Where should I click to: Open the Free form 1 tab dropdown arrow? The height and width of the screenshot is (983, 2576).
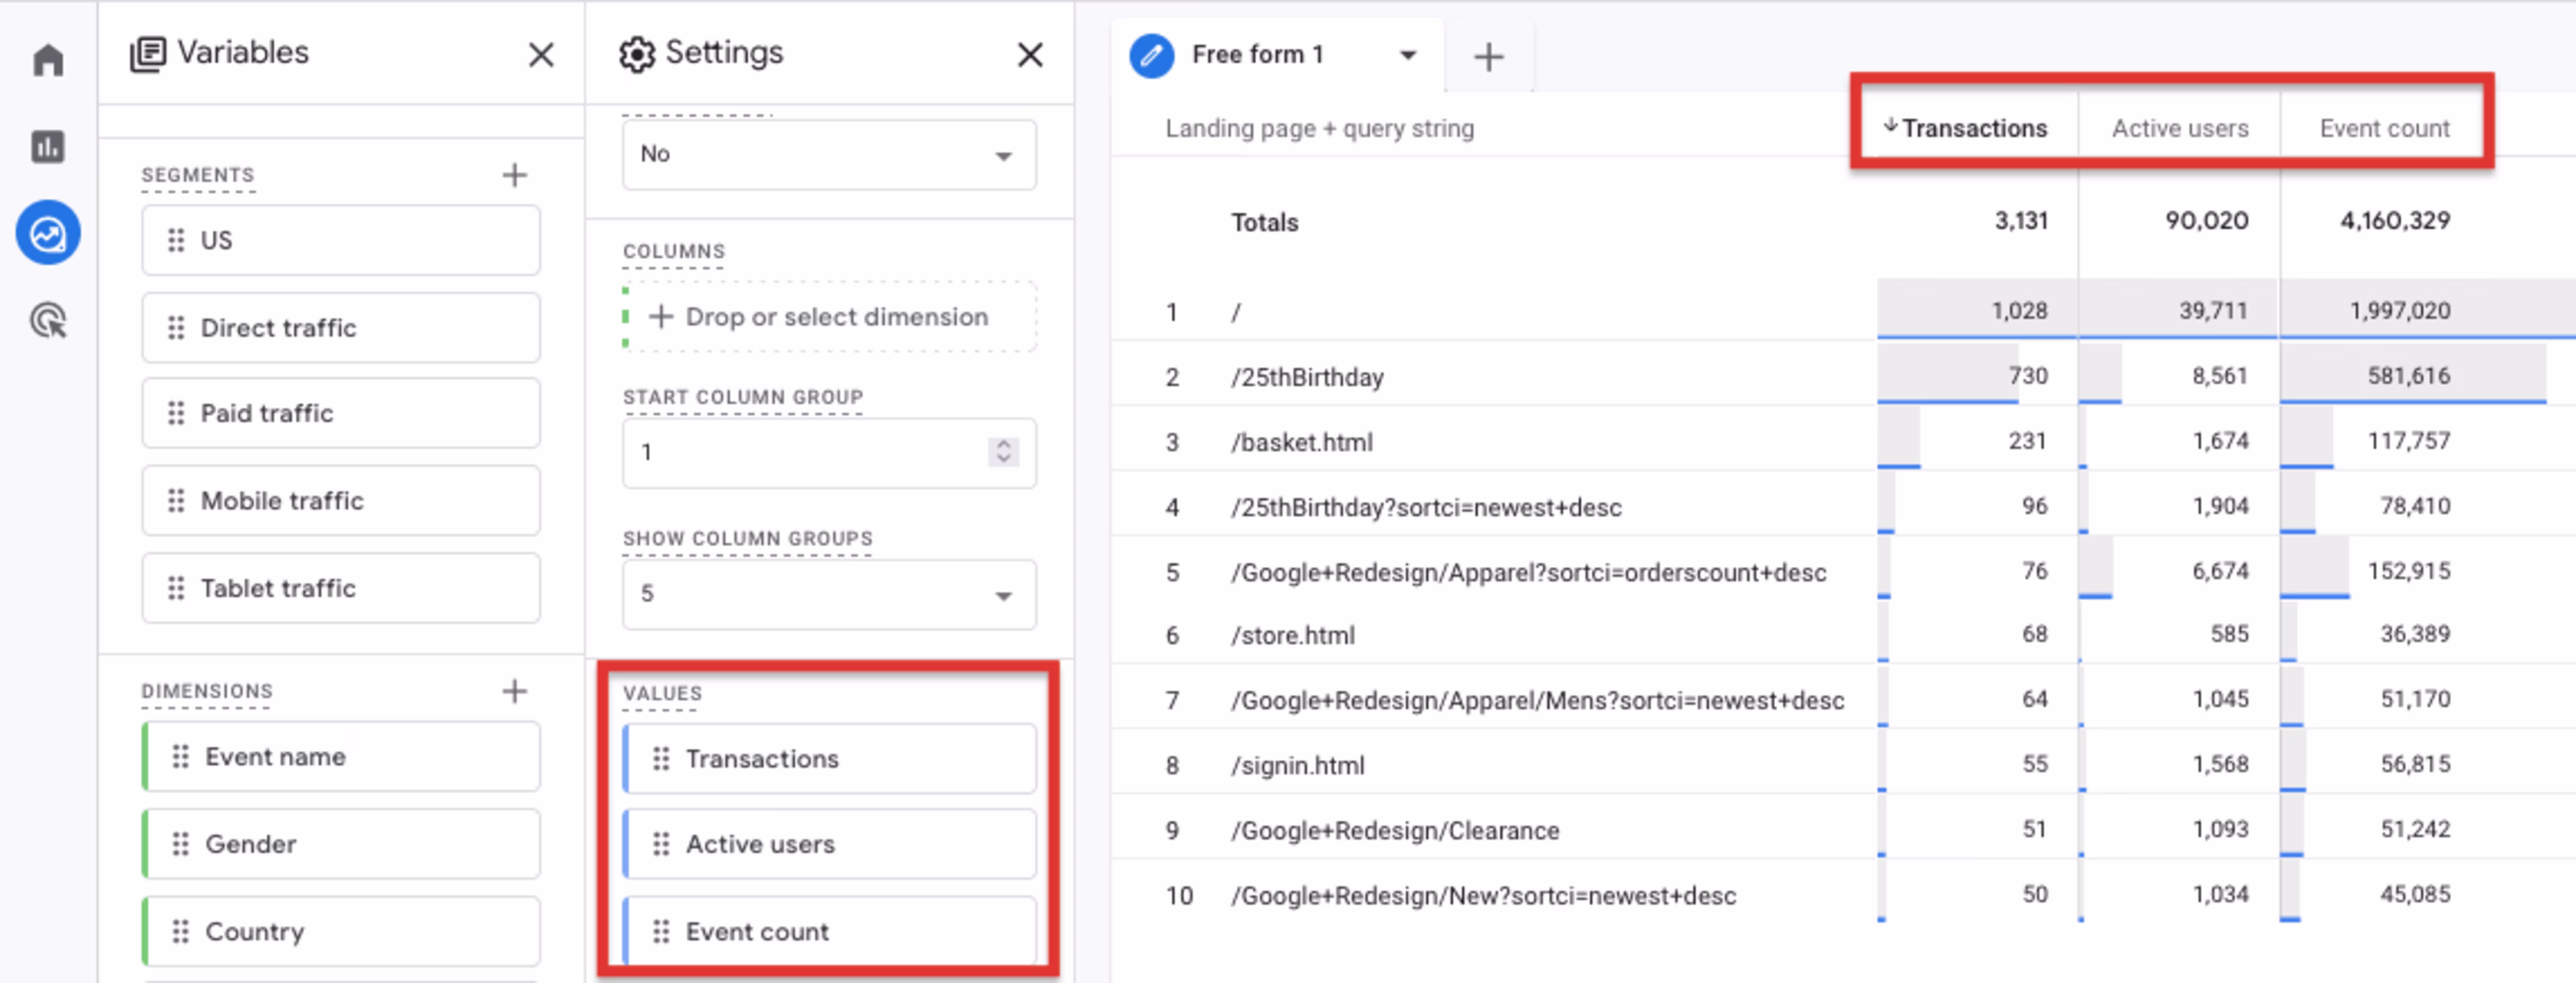(1408, 56)
